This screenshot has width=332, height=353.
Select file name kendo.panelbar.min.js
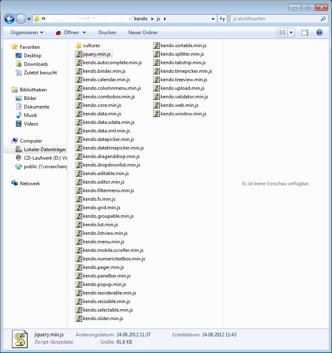[106, 276]
